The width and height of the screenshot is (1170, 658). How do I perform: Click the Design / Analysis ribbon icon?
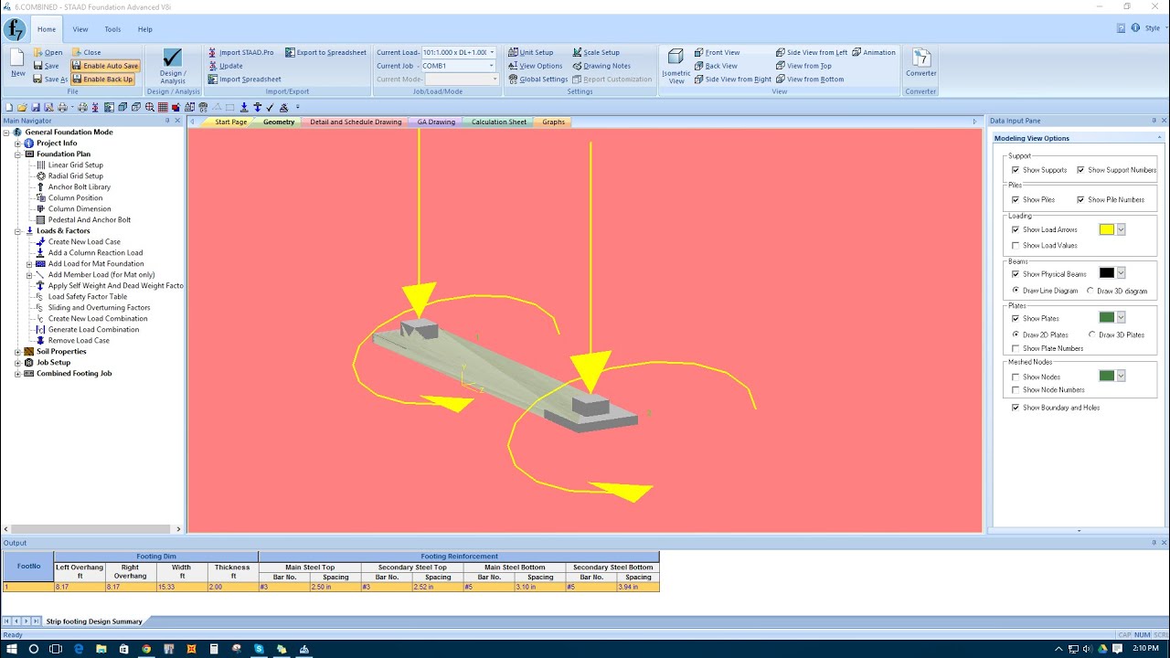pos(173,64)
